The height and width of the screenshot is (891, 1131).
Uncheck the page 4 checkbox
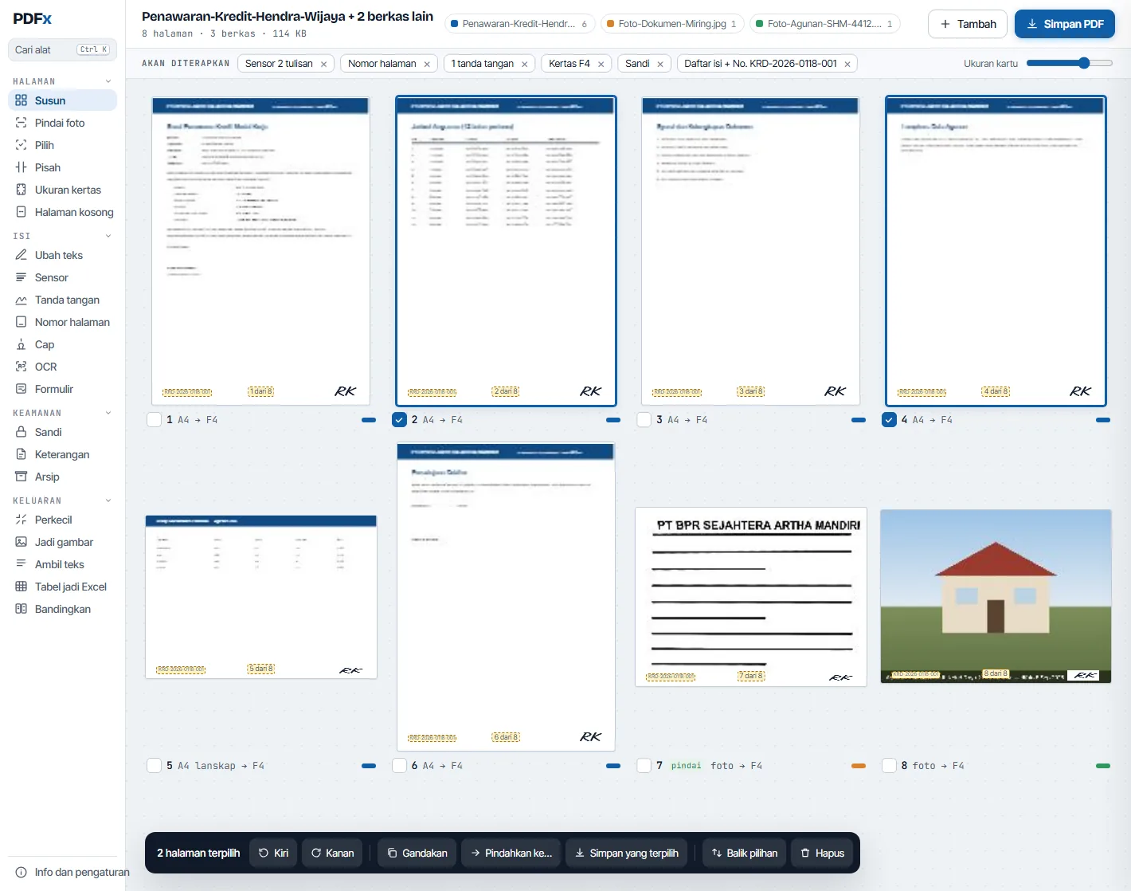tap(890, 419)
